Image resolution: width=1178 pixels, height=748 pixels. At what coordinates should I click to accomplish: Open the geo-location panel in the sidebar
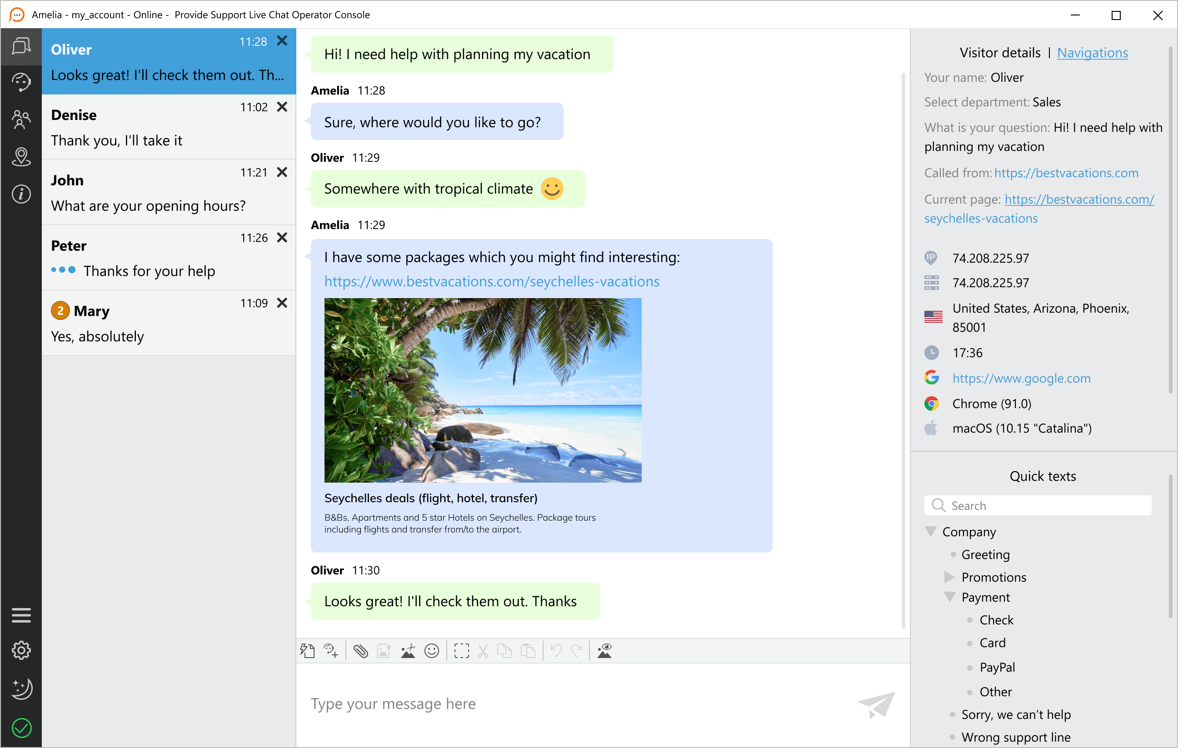(21, 156)
